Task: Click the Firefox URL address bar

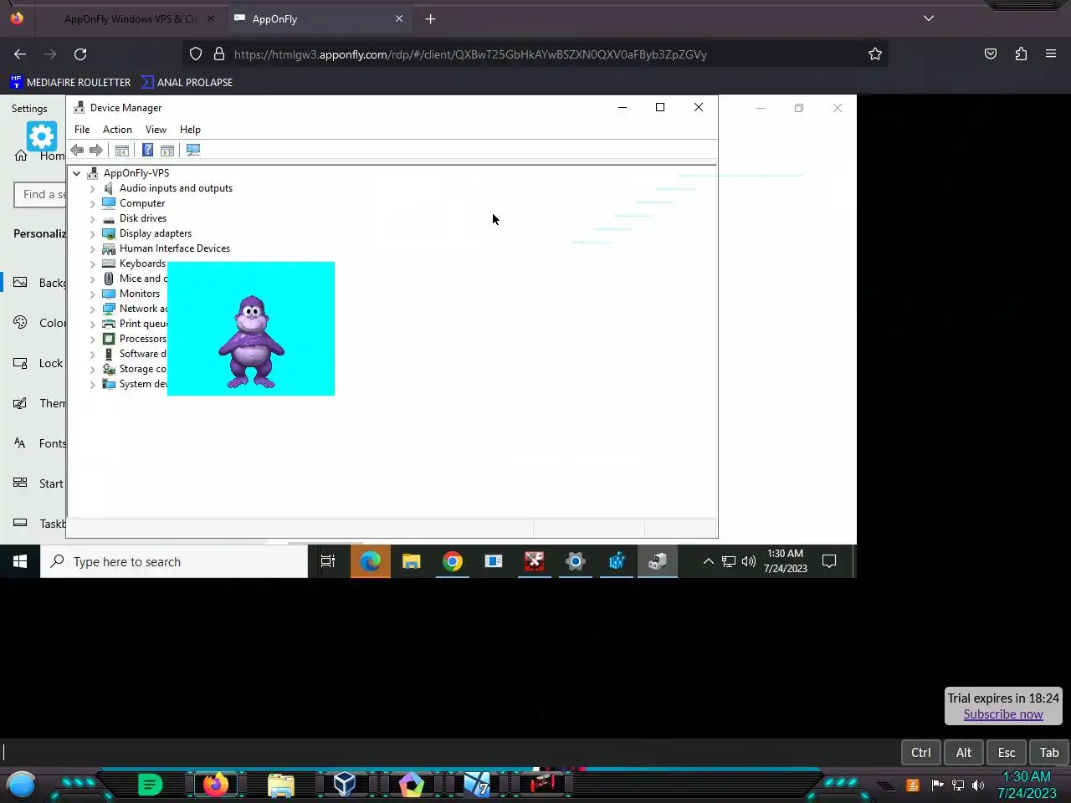Action: pyautogui.click(x=535, y=54)
